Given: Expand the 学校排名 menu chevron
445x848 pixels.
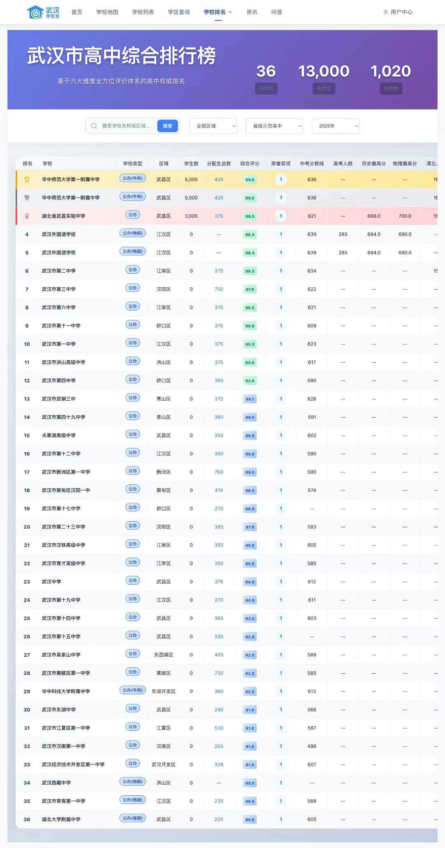Looking at the screenshot, I should pos(230,12).
